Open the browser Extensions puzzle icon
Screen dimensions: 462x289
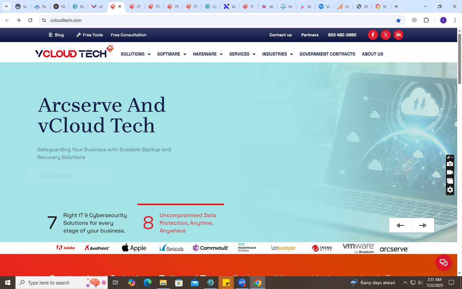426,20
